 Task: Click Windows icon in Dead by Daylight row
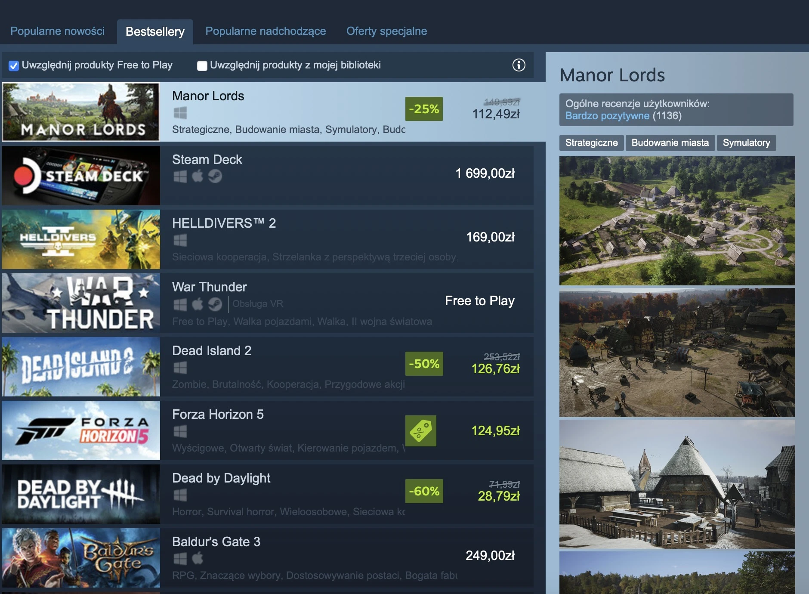180,495
